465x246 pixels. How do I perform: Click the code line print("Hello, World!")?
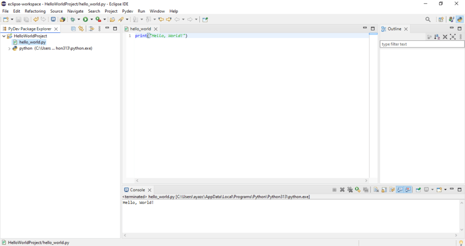(161, 36)
